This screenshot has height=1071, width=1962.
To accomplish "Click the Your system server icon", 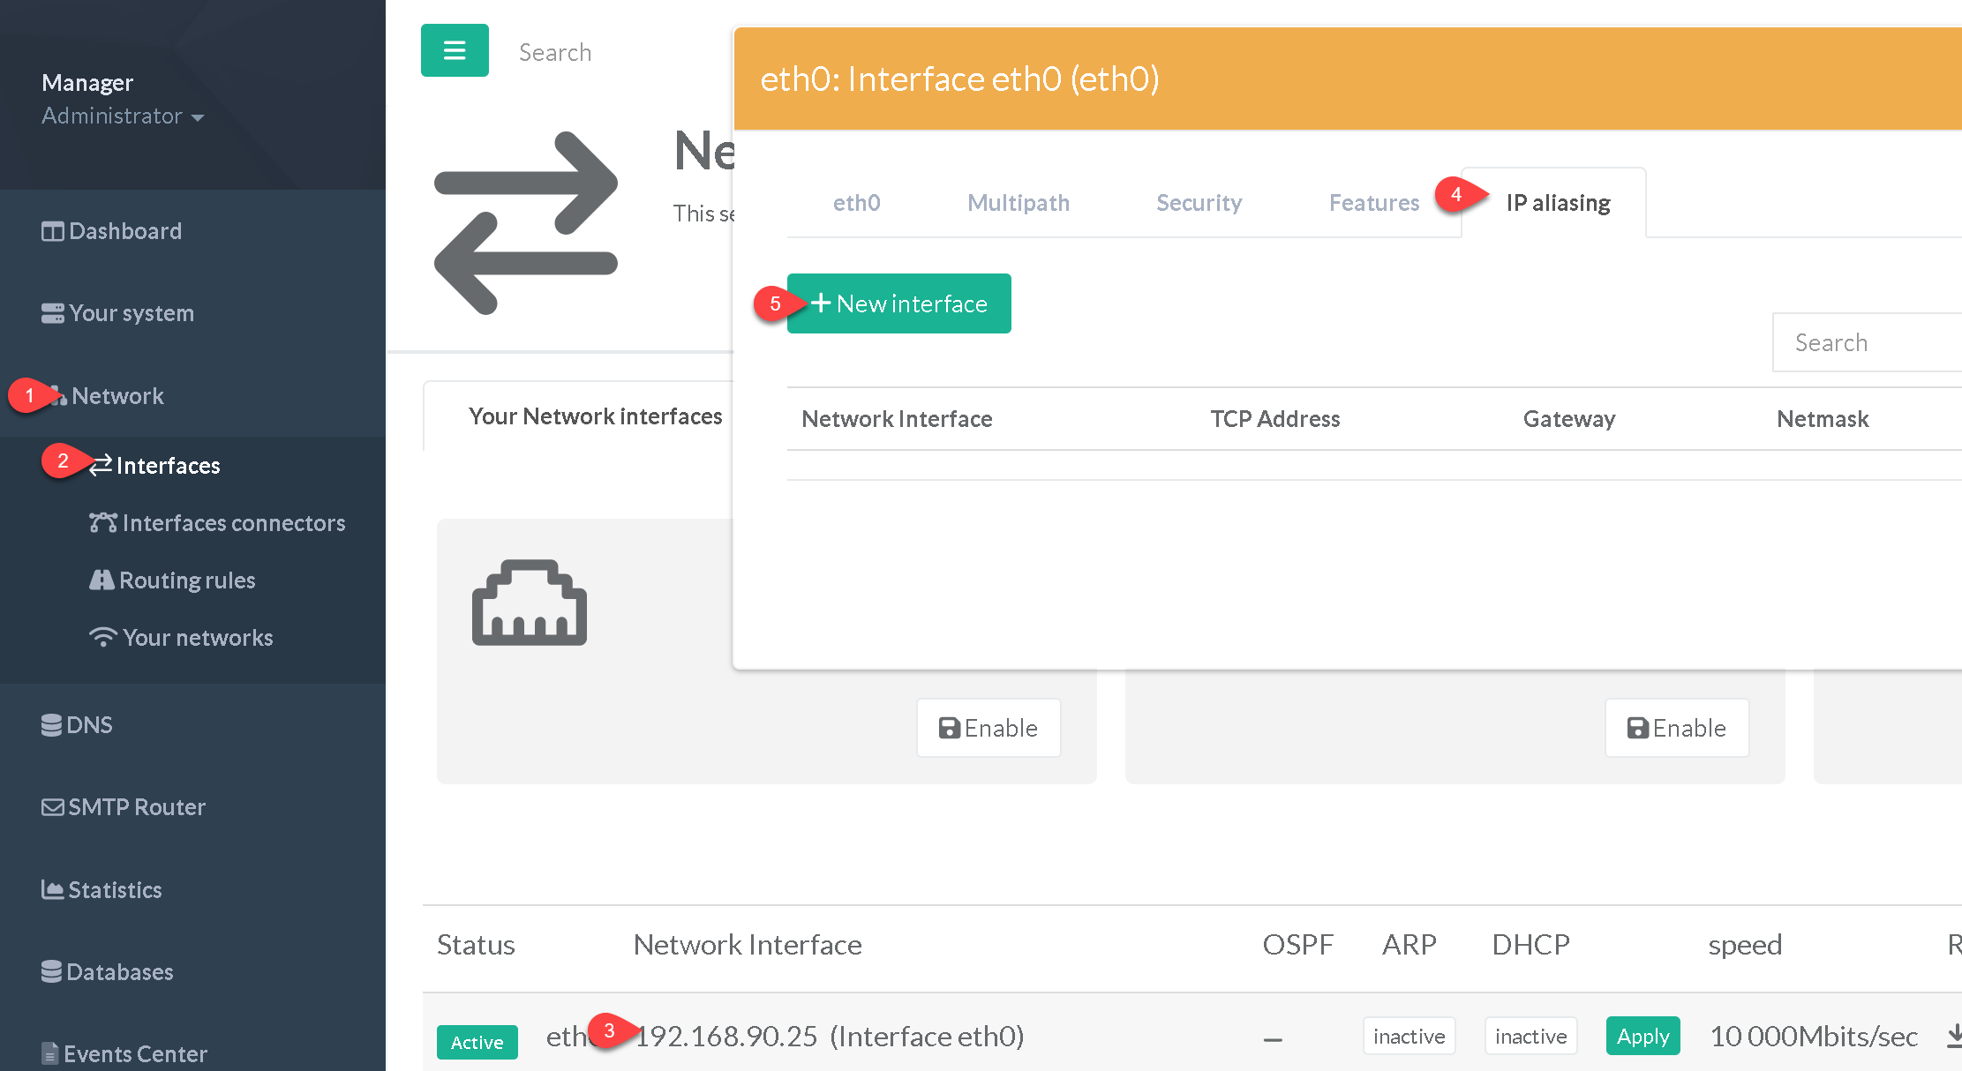I will click(x=52, y=313).
